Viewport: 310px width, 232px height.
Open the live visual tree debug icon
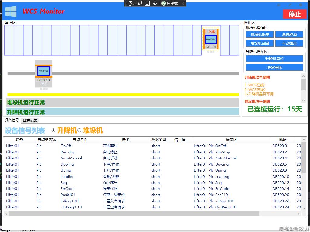[x=131, y=3]
